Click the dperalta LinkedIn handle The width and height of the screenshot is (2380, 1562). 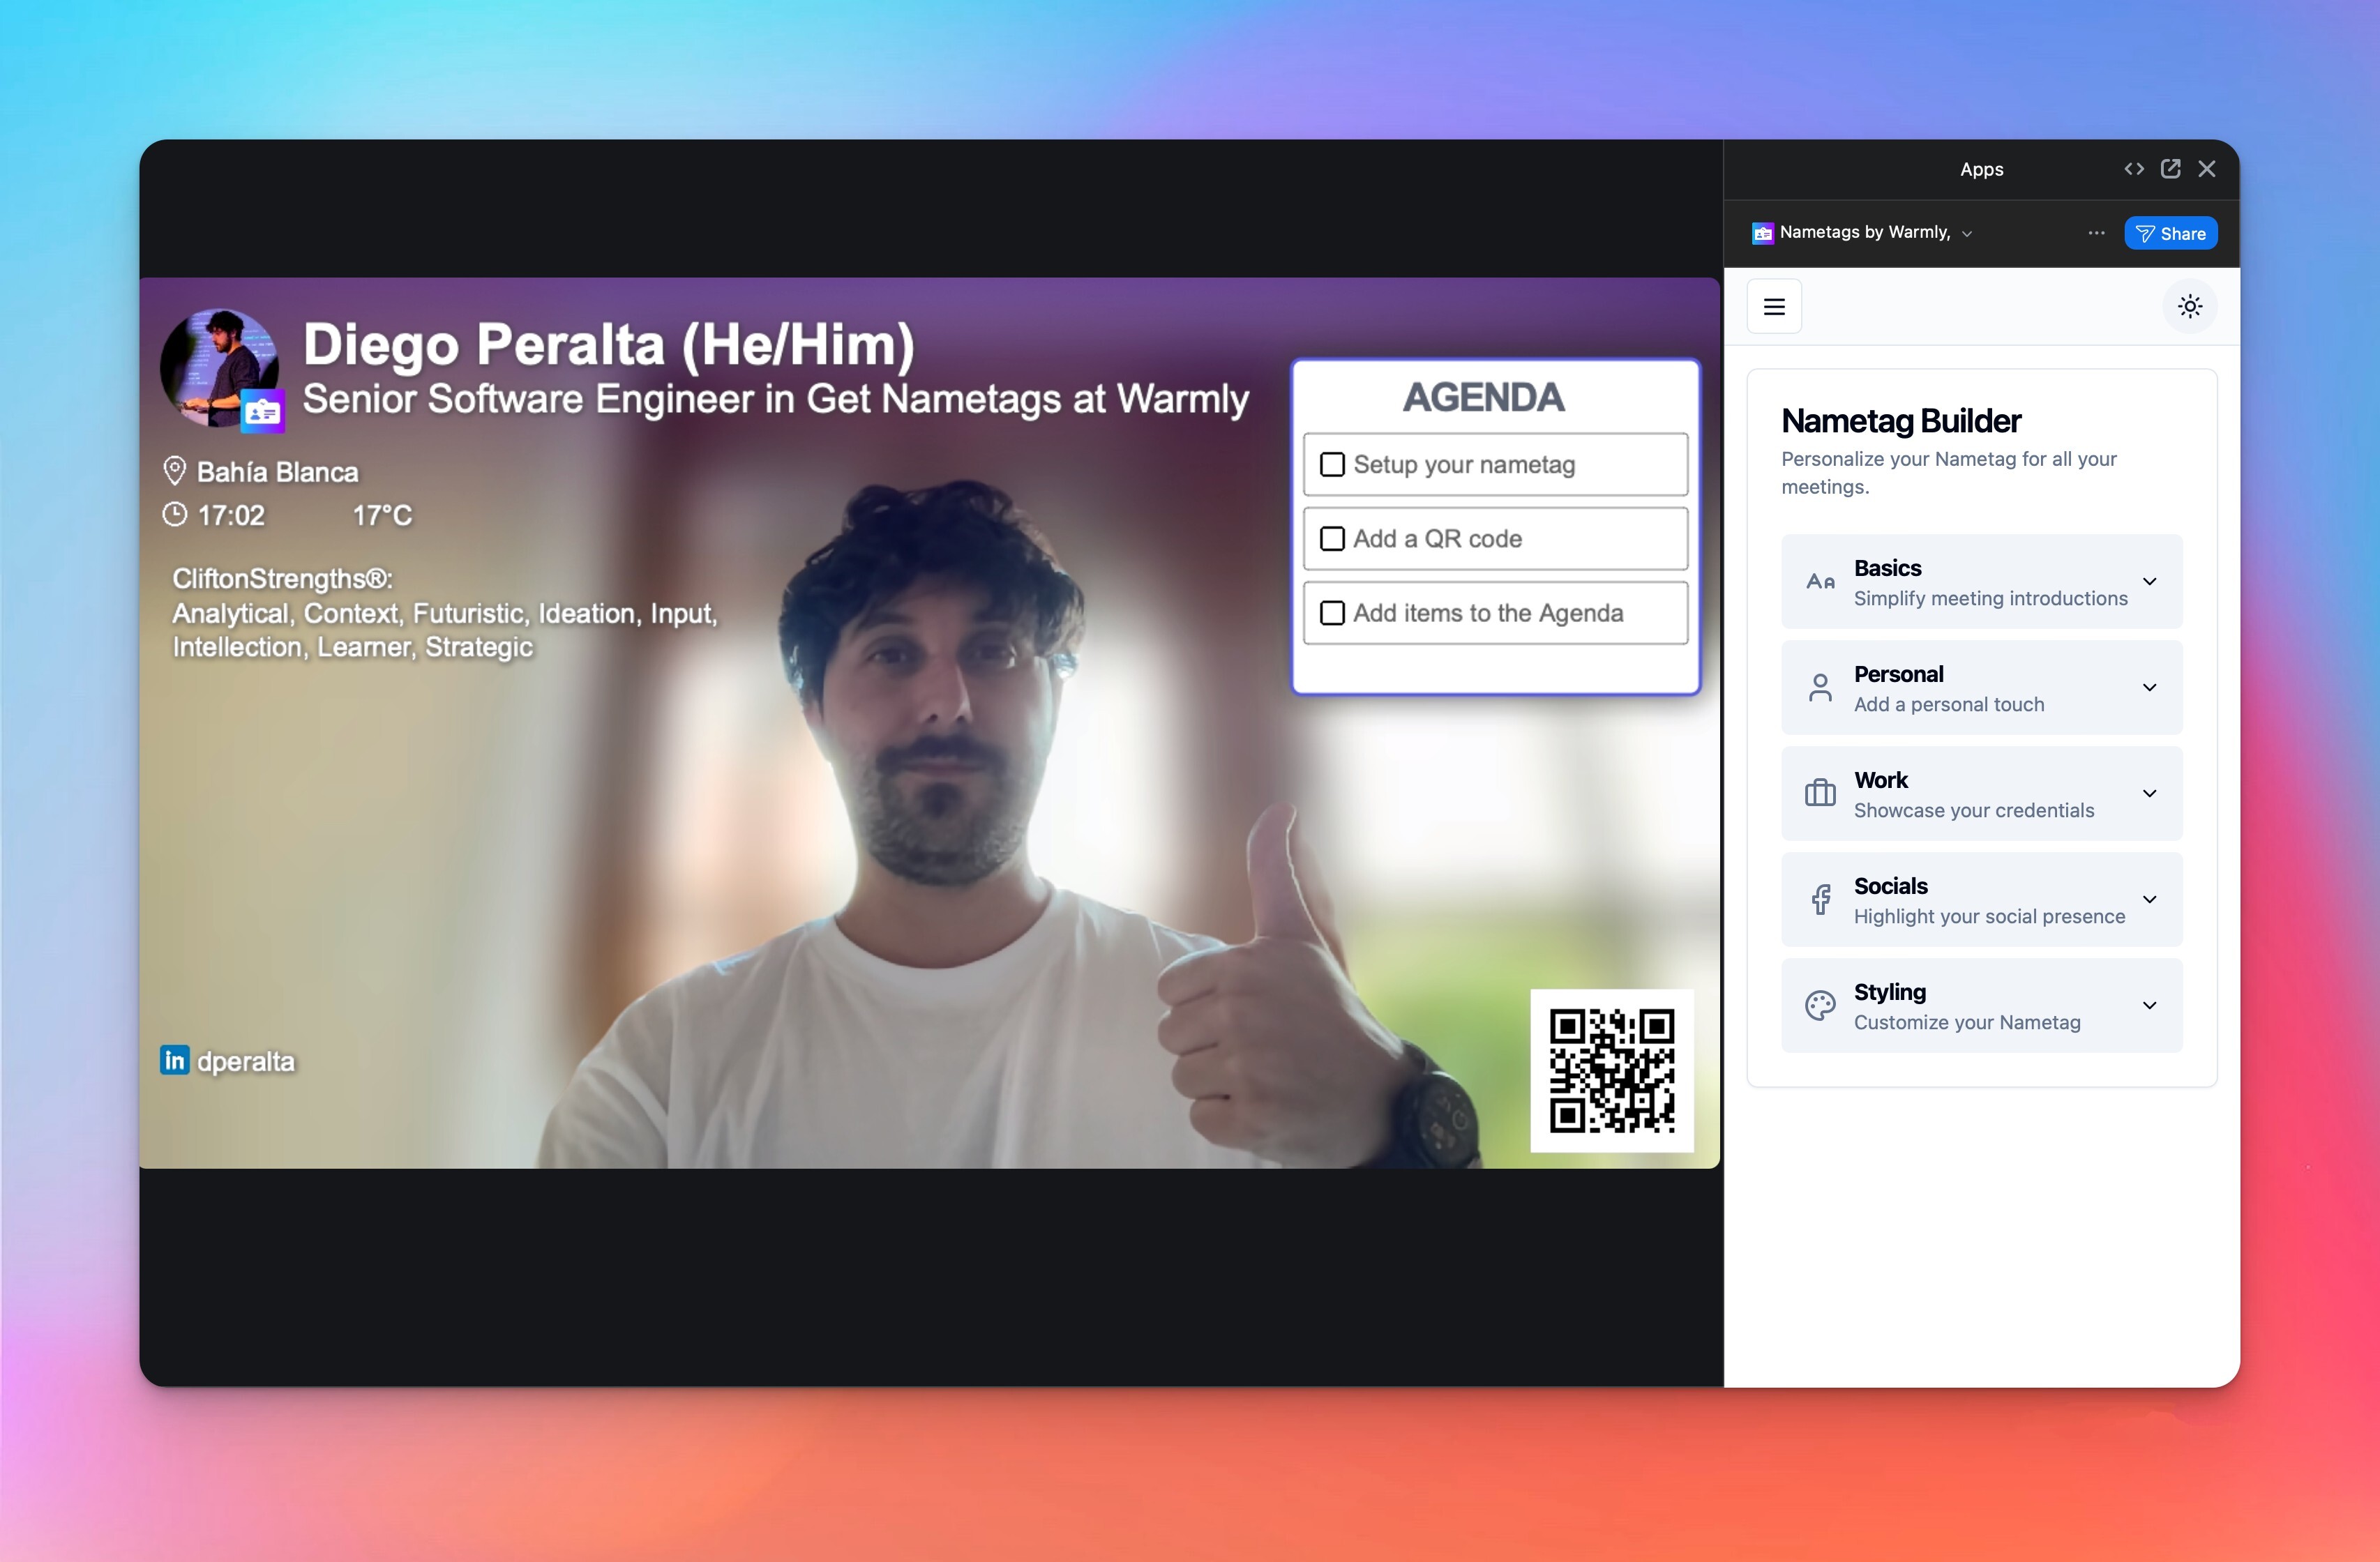pos(246,1061)
